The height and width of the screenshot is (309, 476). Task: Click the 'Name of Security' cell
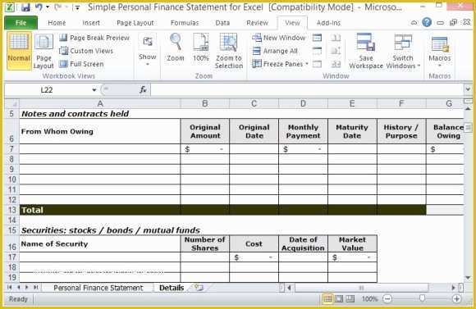click(x=100, y=243)
